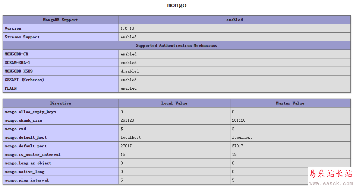Select the "mongo.default_host" directive
353x189 pixels.
(x=26, y=137)
